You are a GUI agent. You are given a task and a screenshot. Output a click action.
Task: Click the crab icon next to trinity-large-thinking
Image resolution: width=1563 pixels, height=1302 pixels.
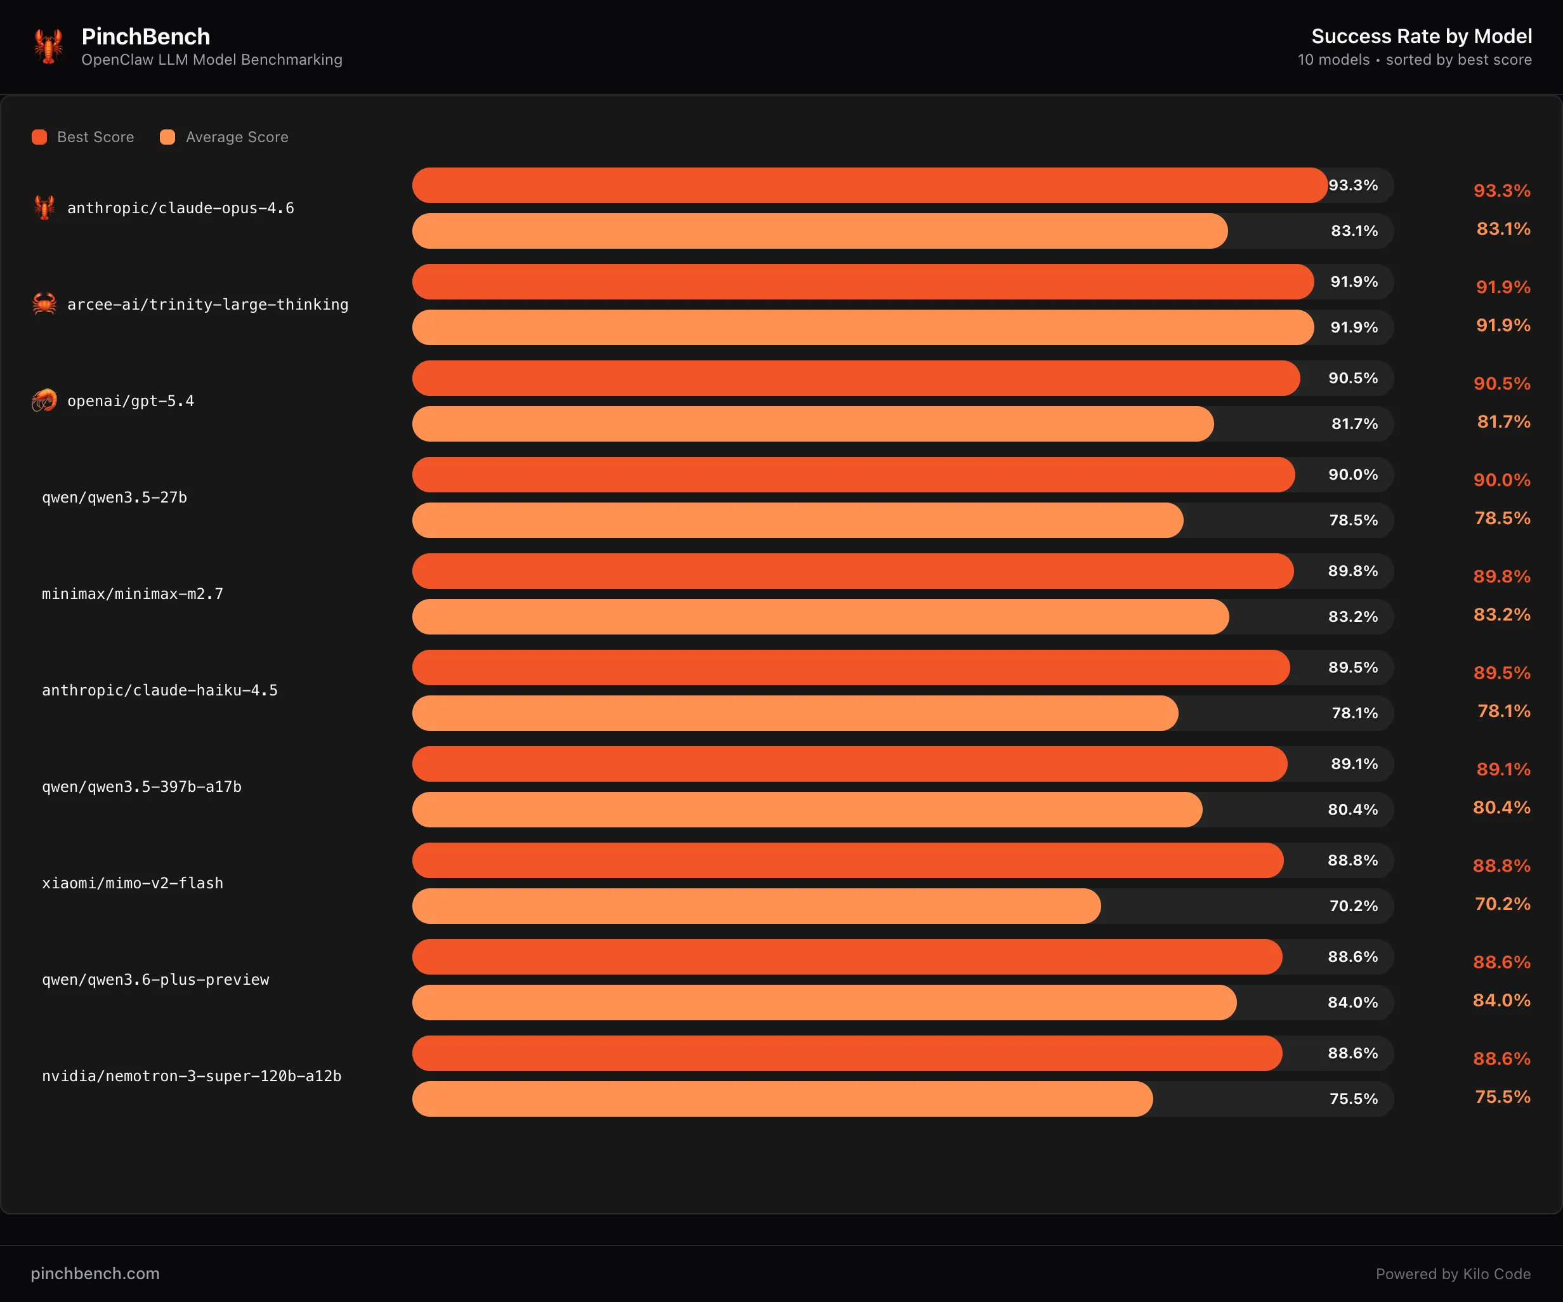pos(44,305)
